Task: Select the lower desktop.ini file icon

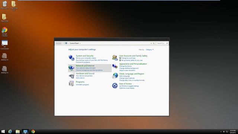Action: click(4, 70)
